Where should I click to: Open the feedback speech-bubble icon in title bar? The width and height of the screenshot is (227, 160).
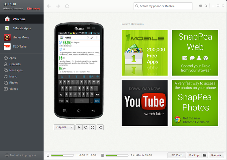click(x=201, y=6)
